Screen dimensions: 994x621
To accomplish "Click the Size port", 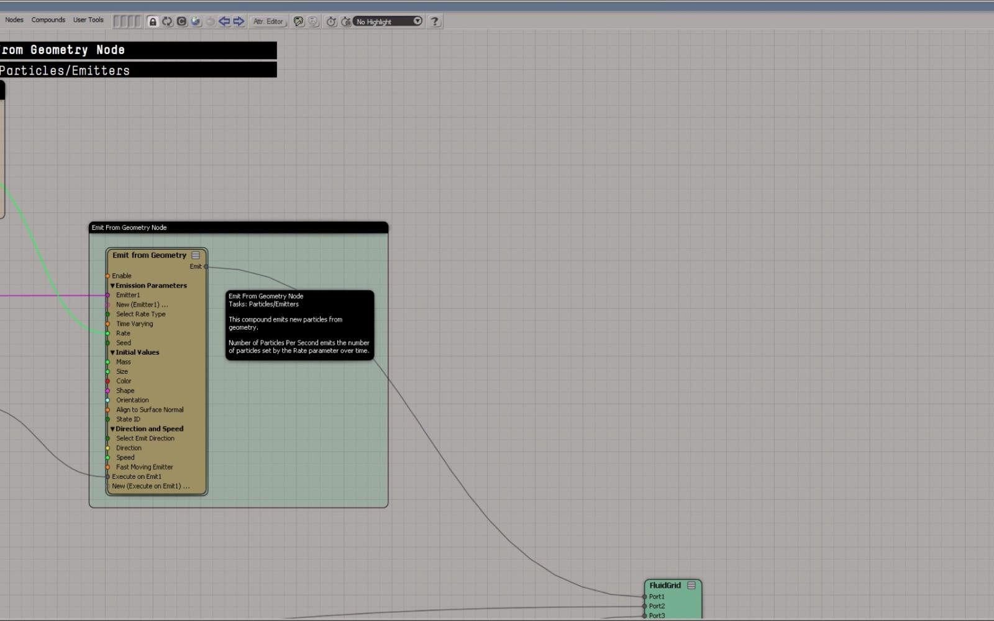I will click(x=107, y=371).
